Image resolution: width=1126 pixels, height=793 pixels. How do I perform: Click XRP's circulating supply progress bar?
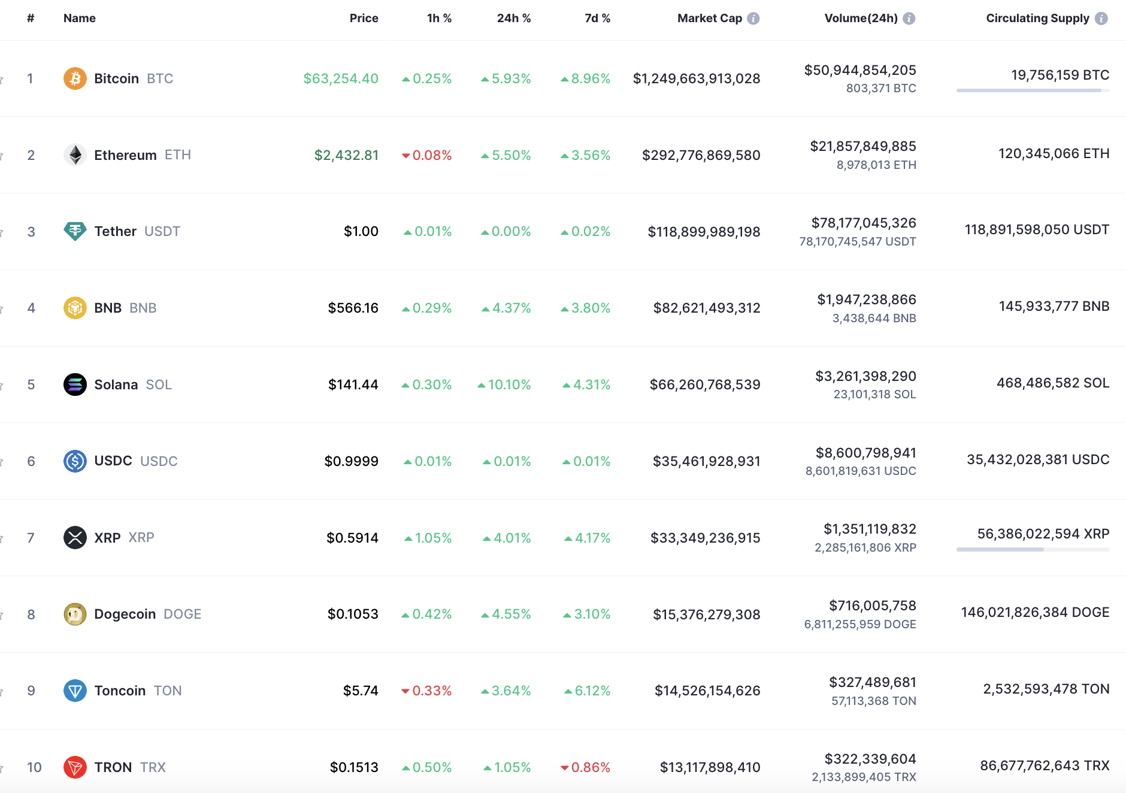point(1033,549)
